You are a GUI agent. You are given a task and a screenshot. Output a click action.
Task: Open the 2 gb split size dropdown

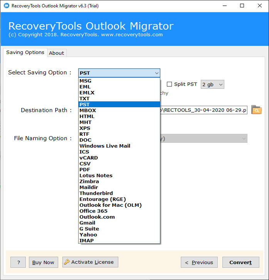pyautogui.click(x=212, y=84)
